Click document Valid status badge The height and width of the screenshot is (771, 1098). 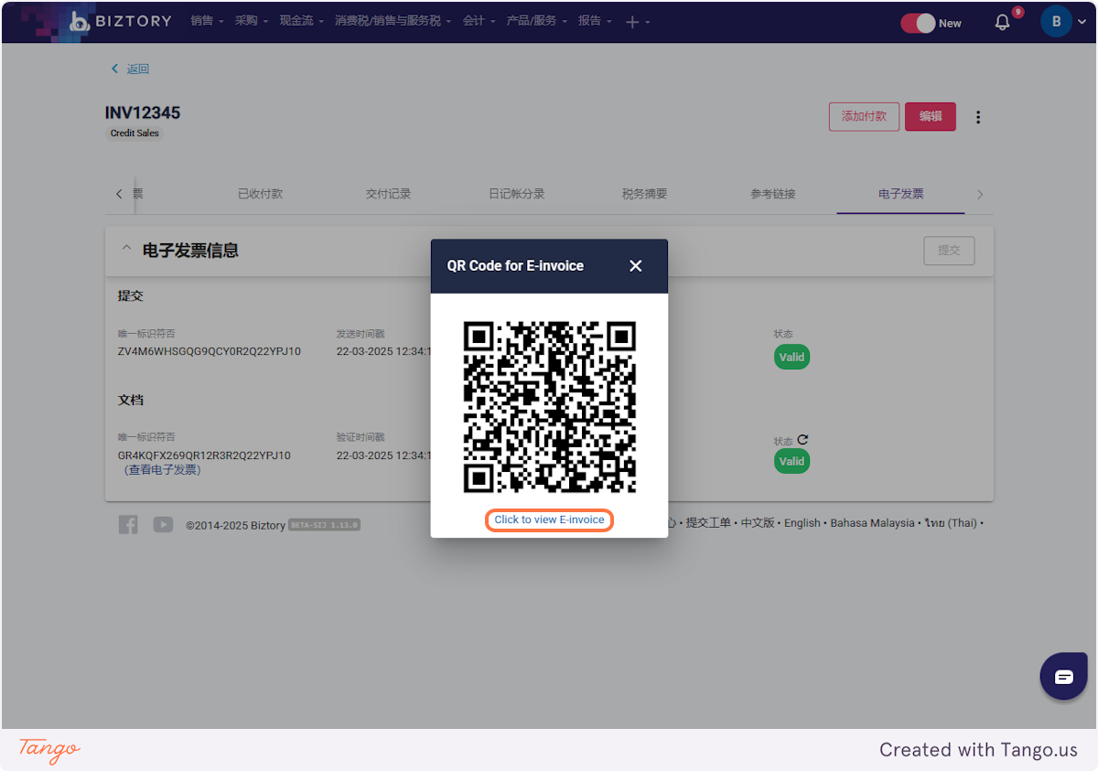point(792,461)
